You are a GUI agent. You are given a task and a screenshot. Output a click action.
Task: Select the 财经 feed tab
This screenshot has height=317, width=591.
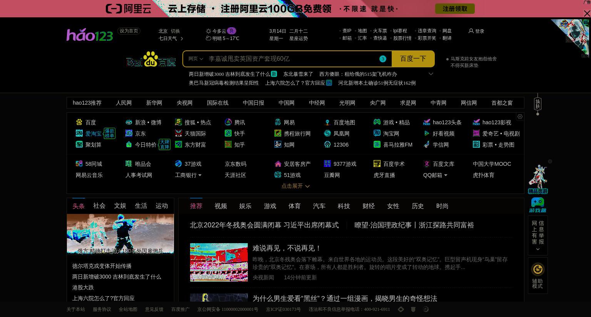pos(369,206)
